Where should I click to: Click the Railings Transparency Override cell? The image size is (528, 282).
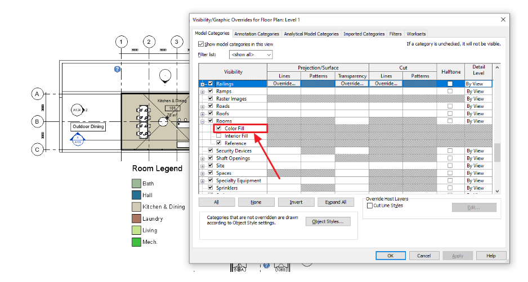pyautogui.click(x=352, y=84)
